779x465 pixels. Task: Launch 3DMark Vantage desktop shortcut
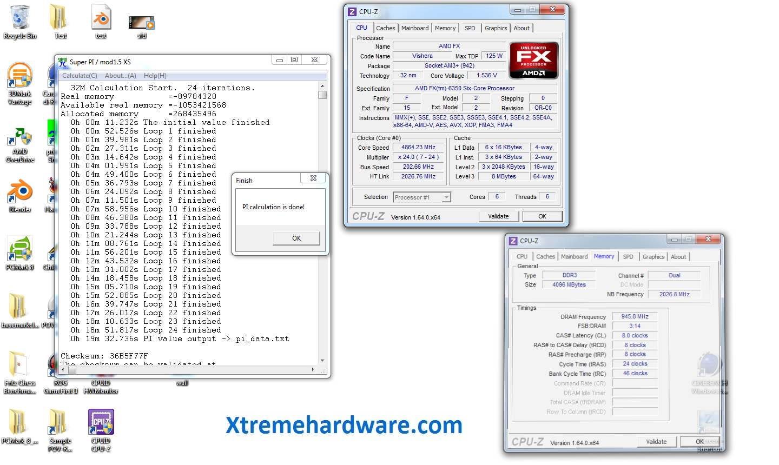[20, 84]
